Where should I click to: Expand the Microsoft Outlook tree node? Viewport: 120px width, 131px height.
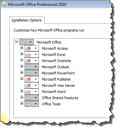(x=22, y=66)
